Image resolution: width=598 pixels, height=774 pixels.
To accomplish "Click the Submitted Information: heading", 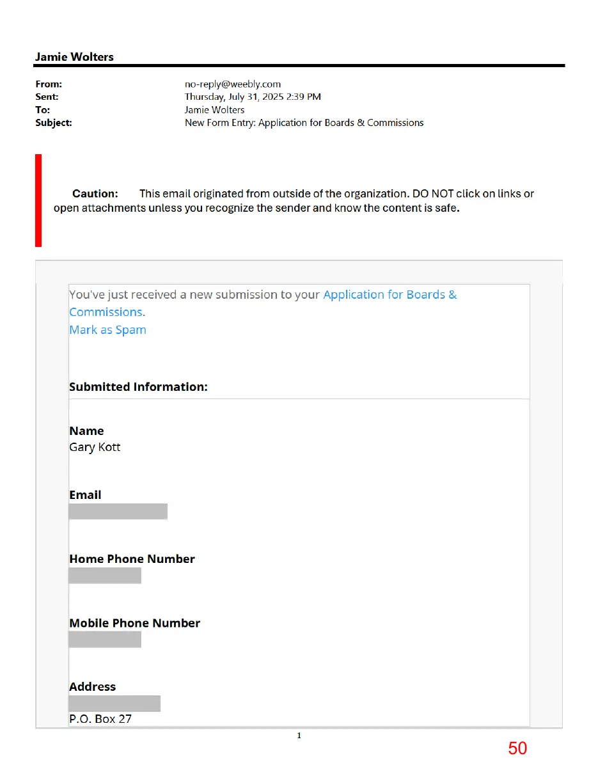I will pyautogui.click(x=139, y=387).
